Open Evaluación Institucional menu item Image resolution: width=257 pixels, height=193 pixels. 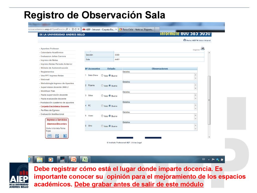52,114
